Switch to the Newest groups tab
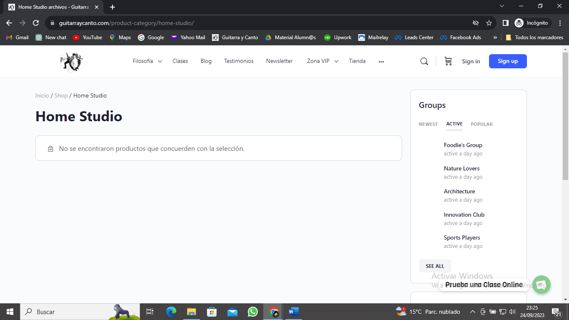The image size is (569, 320). (x=428, y=124)
